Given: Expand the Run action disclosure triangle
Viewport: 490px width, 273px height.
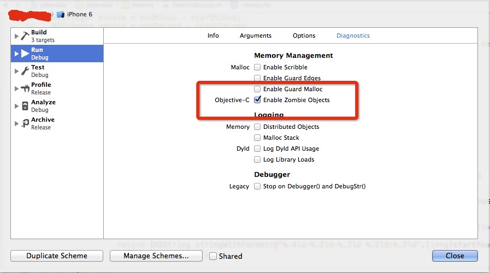Looking at the screenshot, I should 16,54.
